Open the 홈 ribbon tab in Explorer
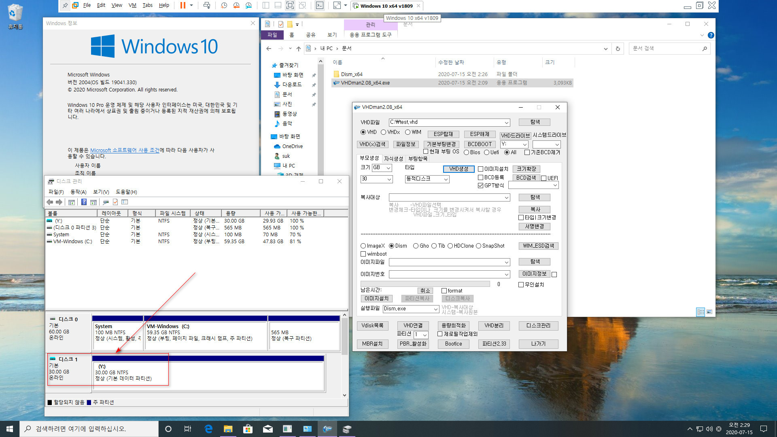 tap(291, 35)
